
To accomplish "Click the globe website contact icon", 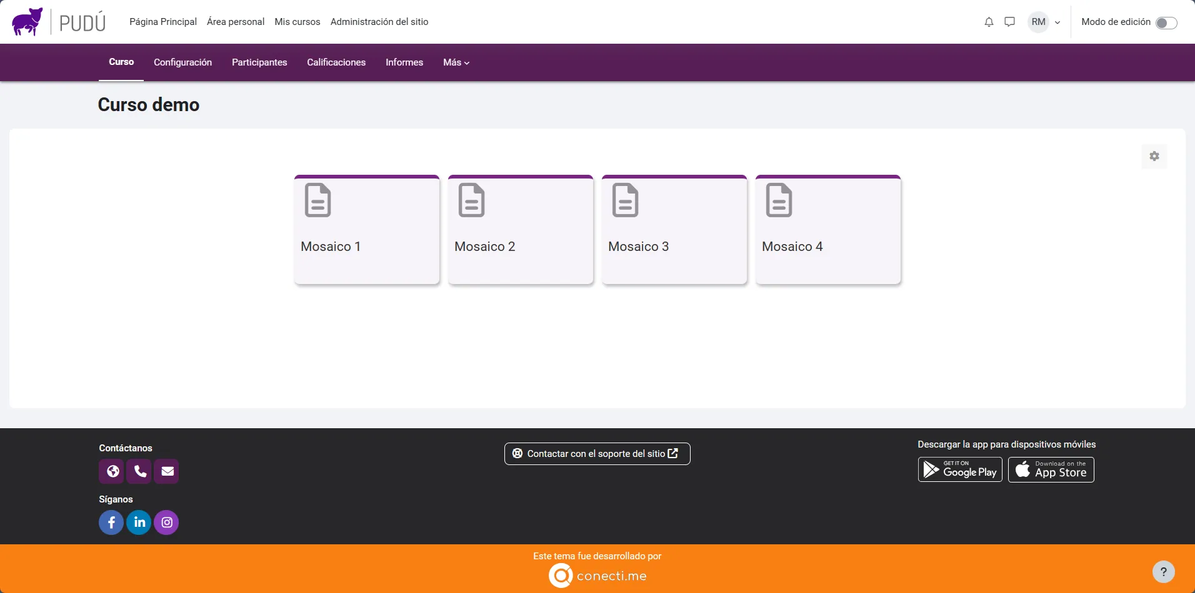I will point(112,471).
